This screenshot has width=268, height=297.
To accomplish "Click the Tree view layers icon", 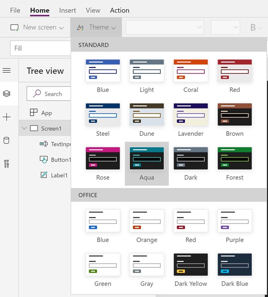I will 7,94.
